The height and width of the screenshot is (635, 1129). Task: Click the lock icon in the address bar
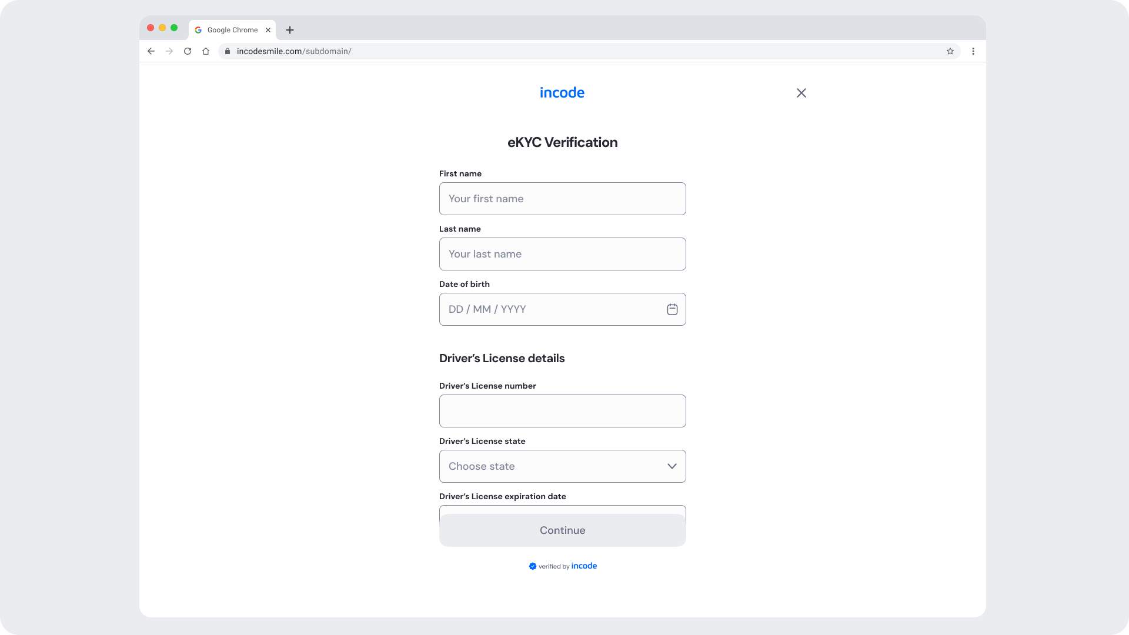point(228,51)
